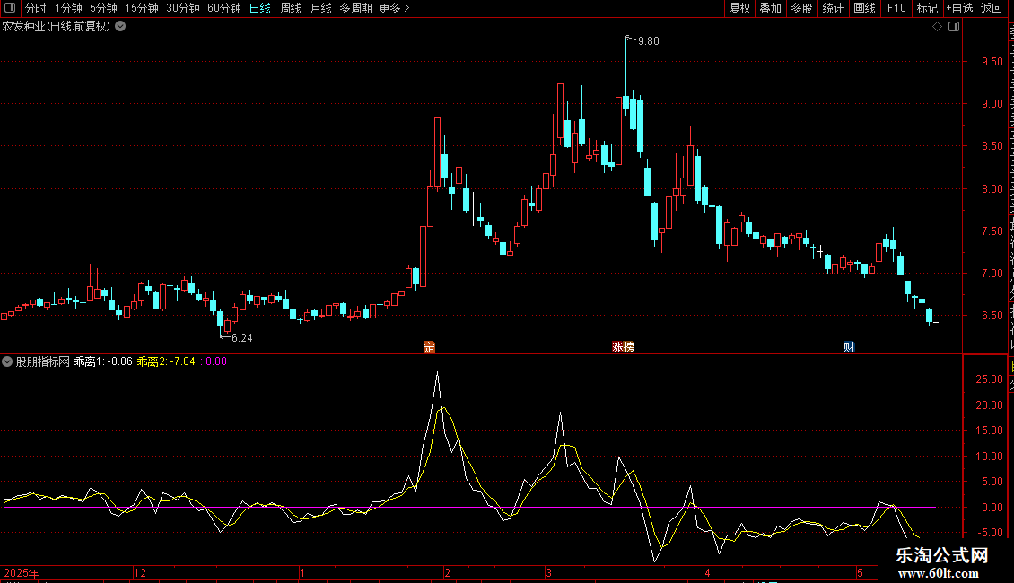Open the 多股 multi-stock view
The height and width of the screenshot is (583, 1014).
coord(802,8)
